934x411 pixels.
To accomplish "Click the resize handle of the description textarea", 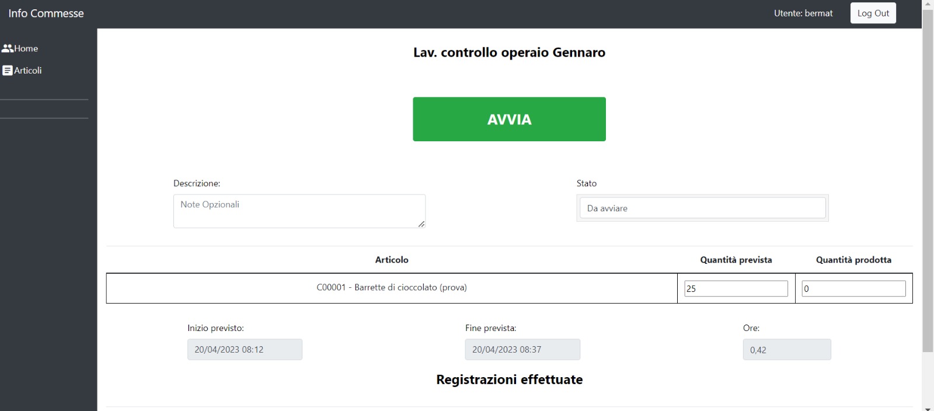I will [x=421, y=224].
